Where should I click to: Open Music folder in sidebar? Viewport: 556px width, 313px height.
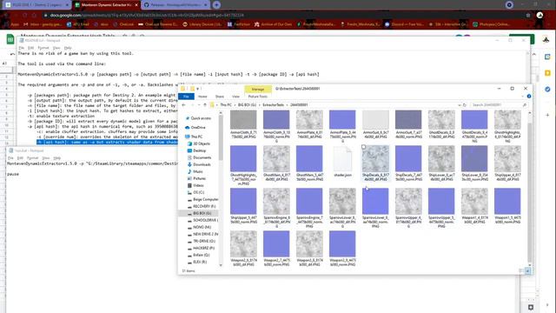point(198,171)
